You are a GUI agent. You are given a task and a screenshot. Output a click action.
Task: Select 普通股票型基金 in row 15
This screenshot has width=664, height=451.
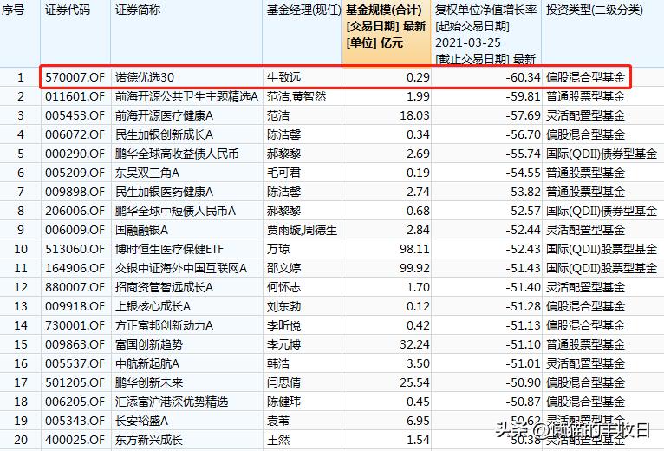tap(585, 344)
